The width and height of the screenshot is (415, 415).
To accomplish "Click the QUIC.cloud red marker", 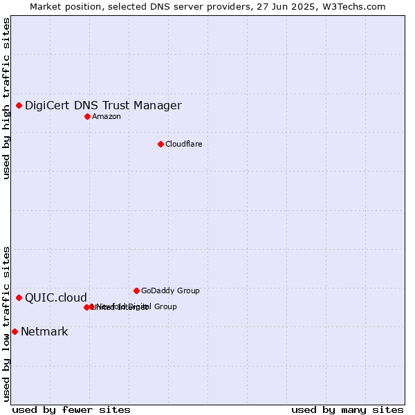I will (19, 297).
